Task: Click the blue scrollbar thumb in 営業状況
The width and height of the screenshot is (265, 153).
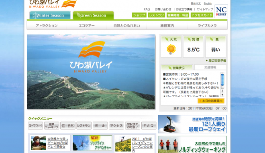Action: pos(222,80)
